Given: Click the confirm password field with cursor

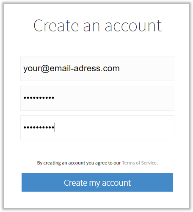Looking at the screenshot, I should pos(97,128).
